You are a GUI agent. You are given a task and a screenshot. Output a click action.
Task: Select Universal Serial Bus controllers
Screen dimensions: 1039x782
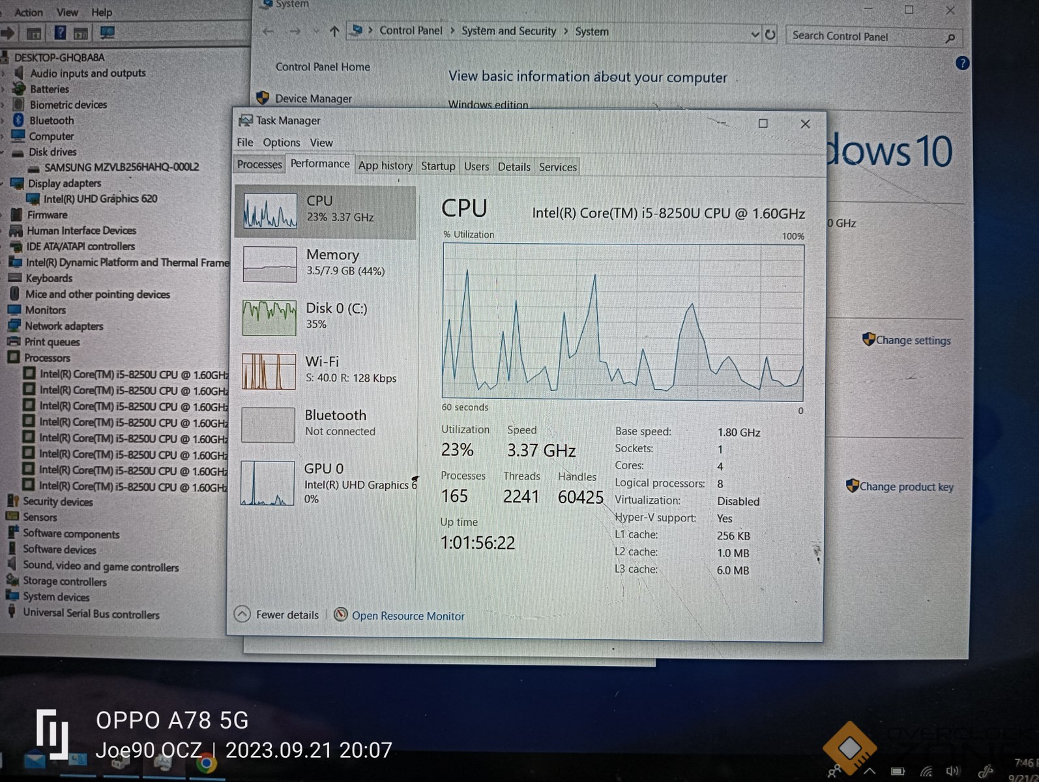click(x=91, y=613)
